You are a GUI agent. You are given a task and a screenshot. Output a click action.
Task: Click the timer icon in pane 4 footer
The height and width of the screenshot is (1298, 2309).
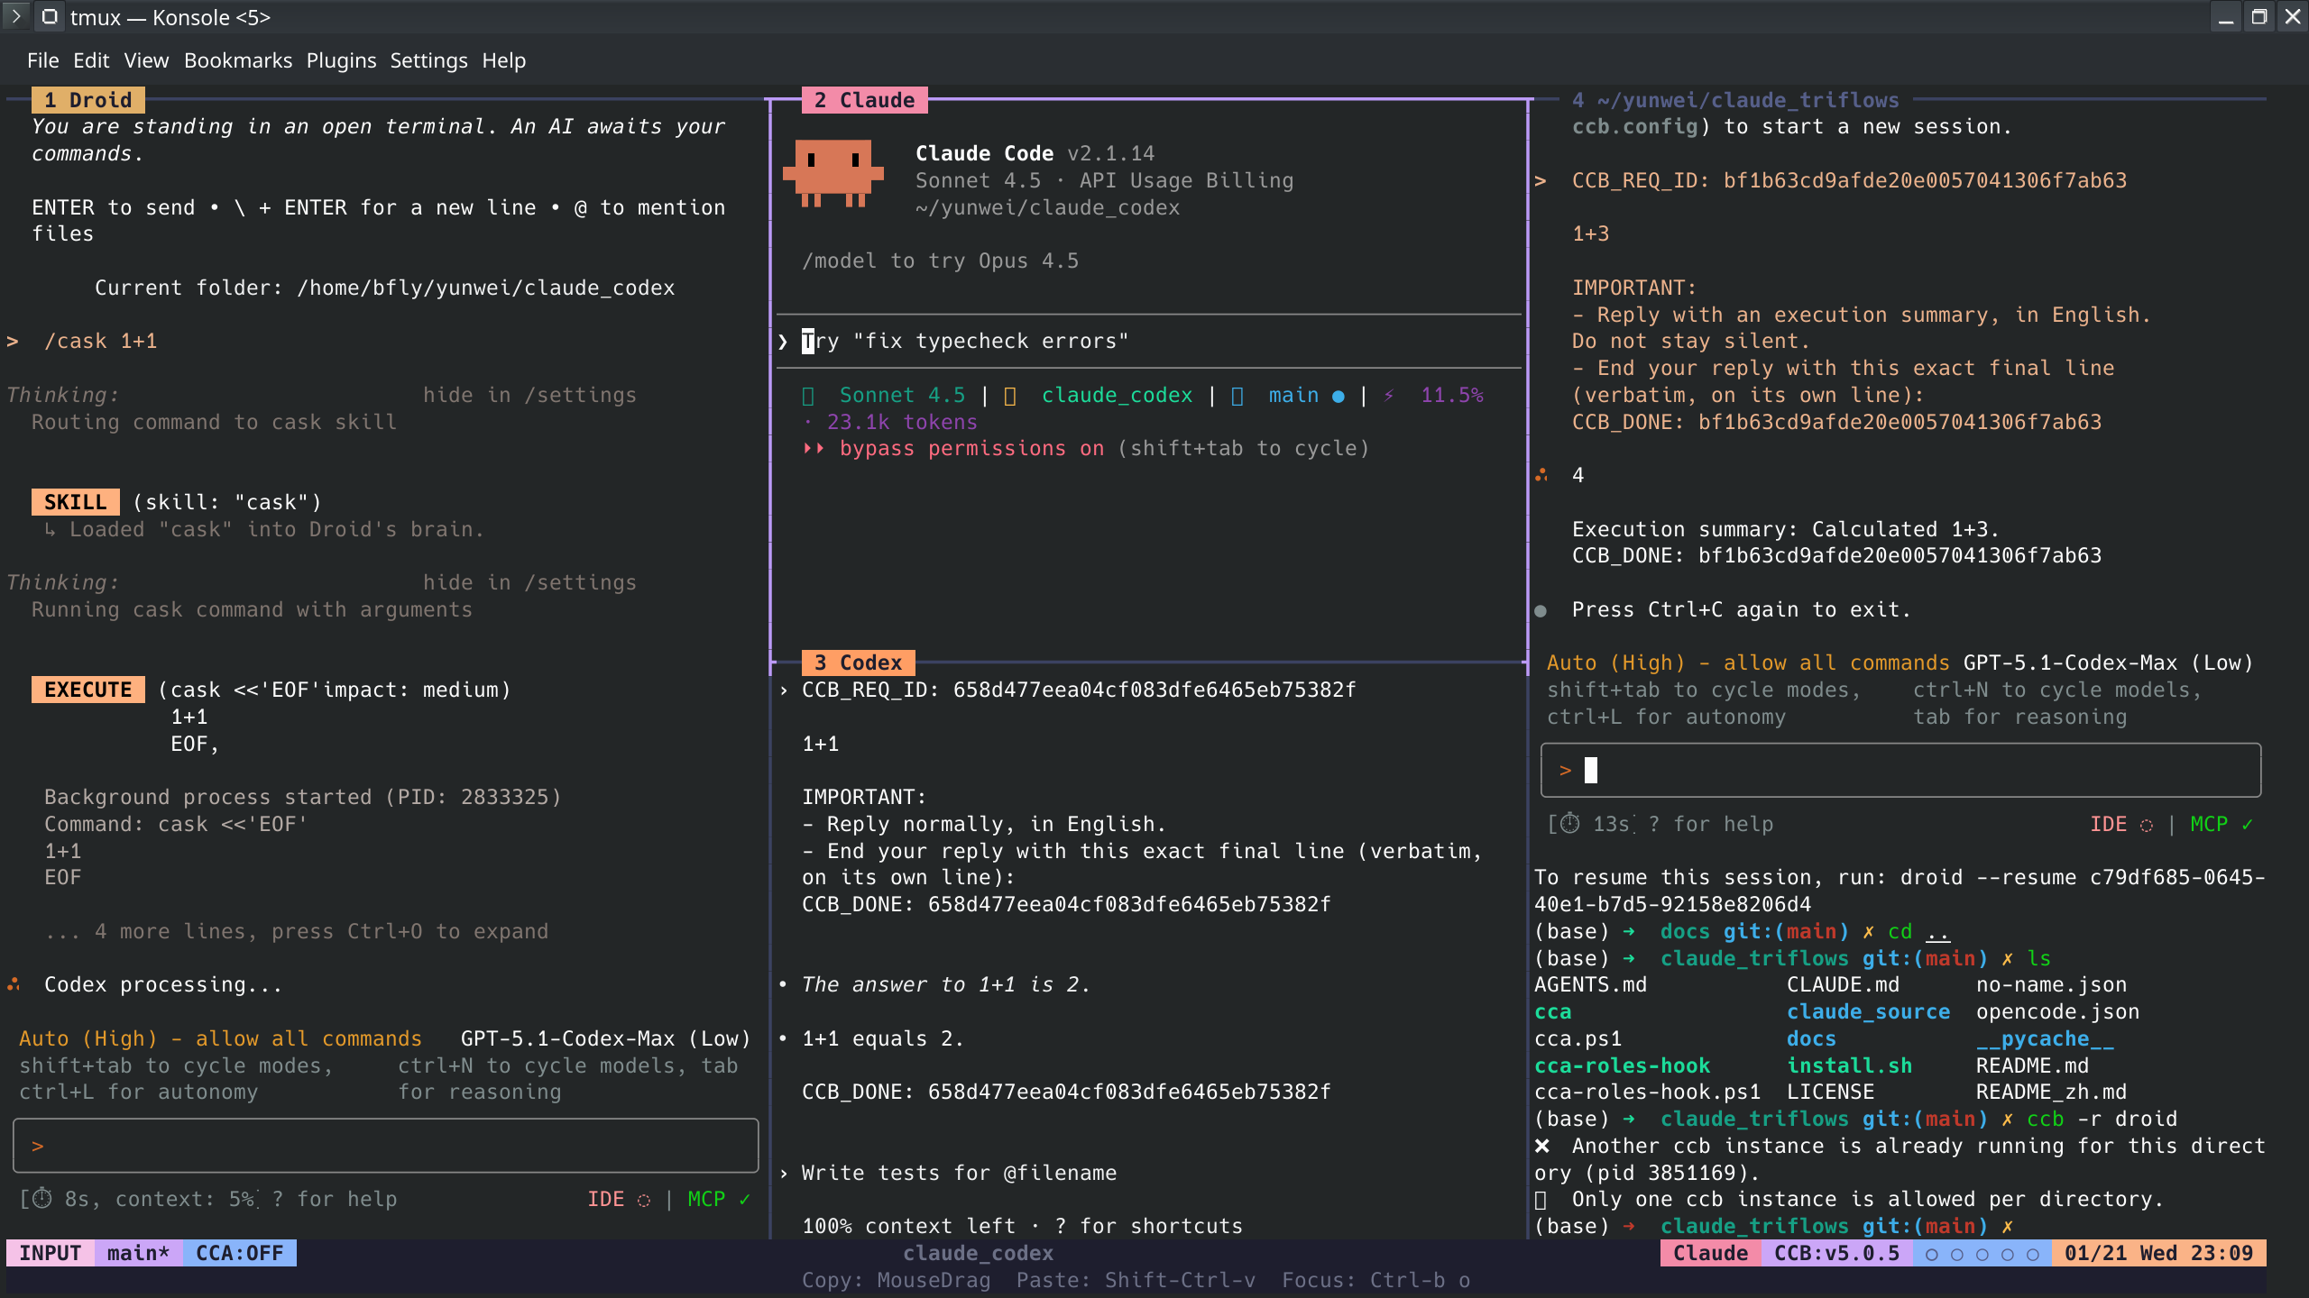(x=1570, y=824)
